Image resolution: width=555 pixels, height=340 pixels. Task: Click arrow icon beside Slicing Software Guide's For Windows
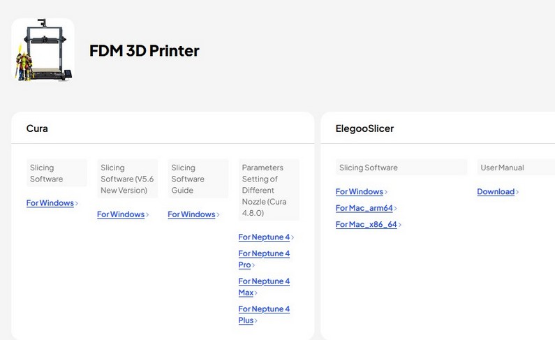(x=219, y=215)
